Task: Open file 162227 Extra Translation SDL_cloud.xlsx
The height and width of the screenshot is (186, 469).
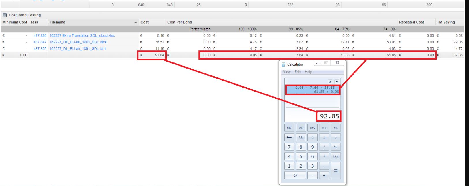Action: pyautogui.click(x=82, y=35)
